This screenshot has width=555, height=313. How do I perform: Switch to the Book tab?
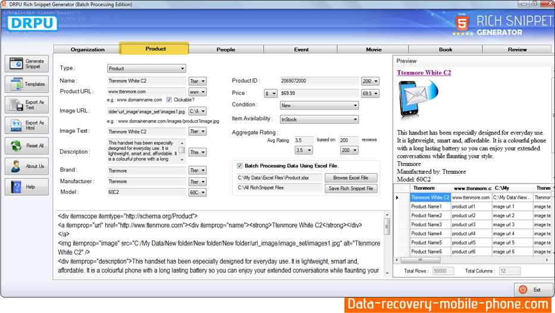(446, 49)
